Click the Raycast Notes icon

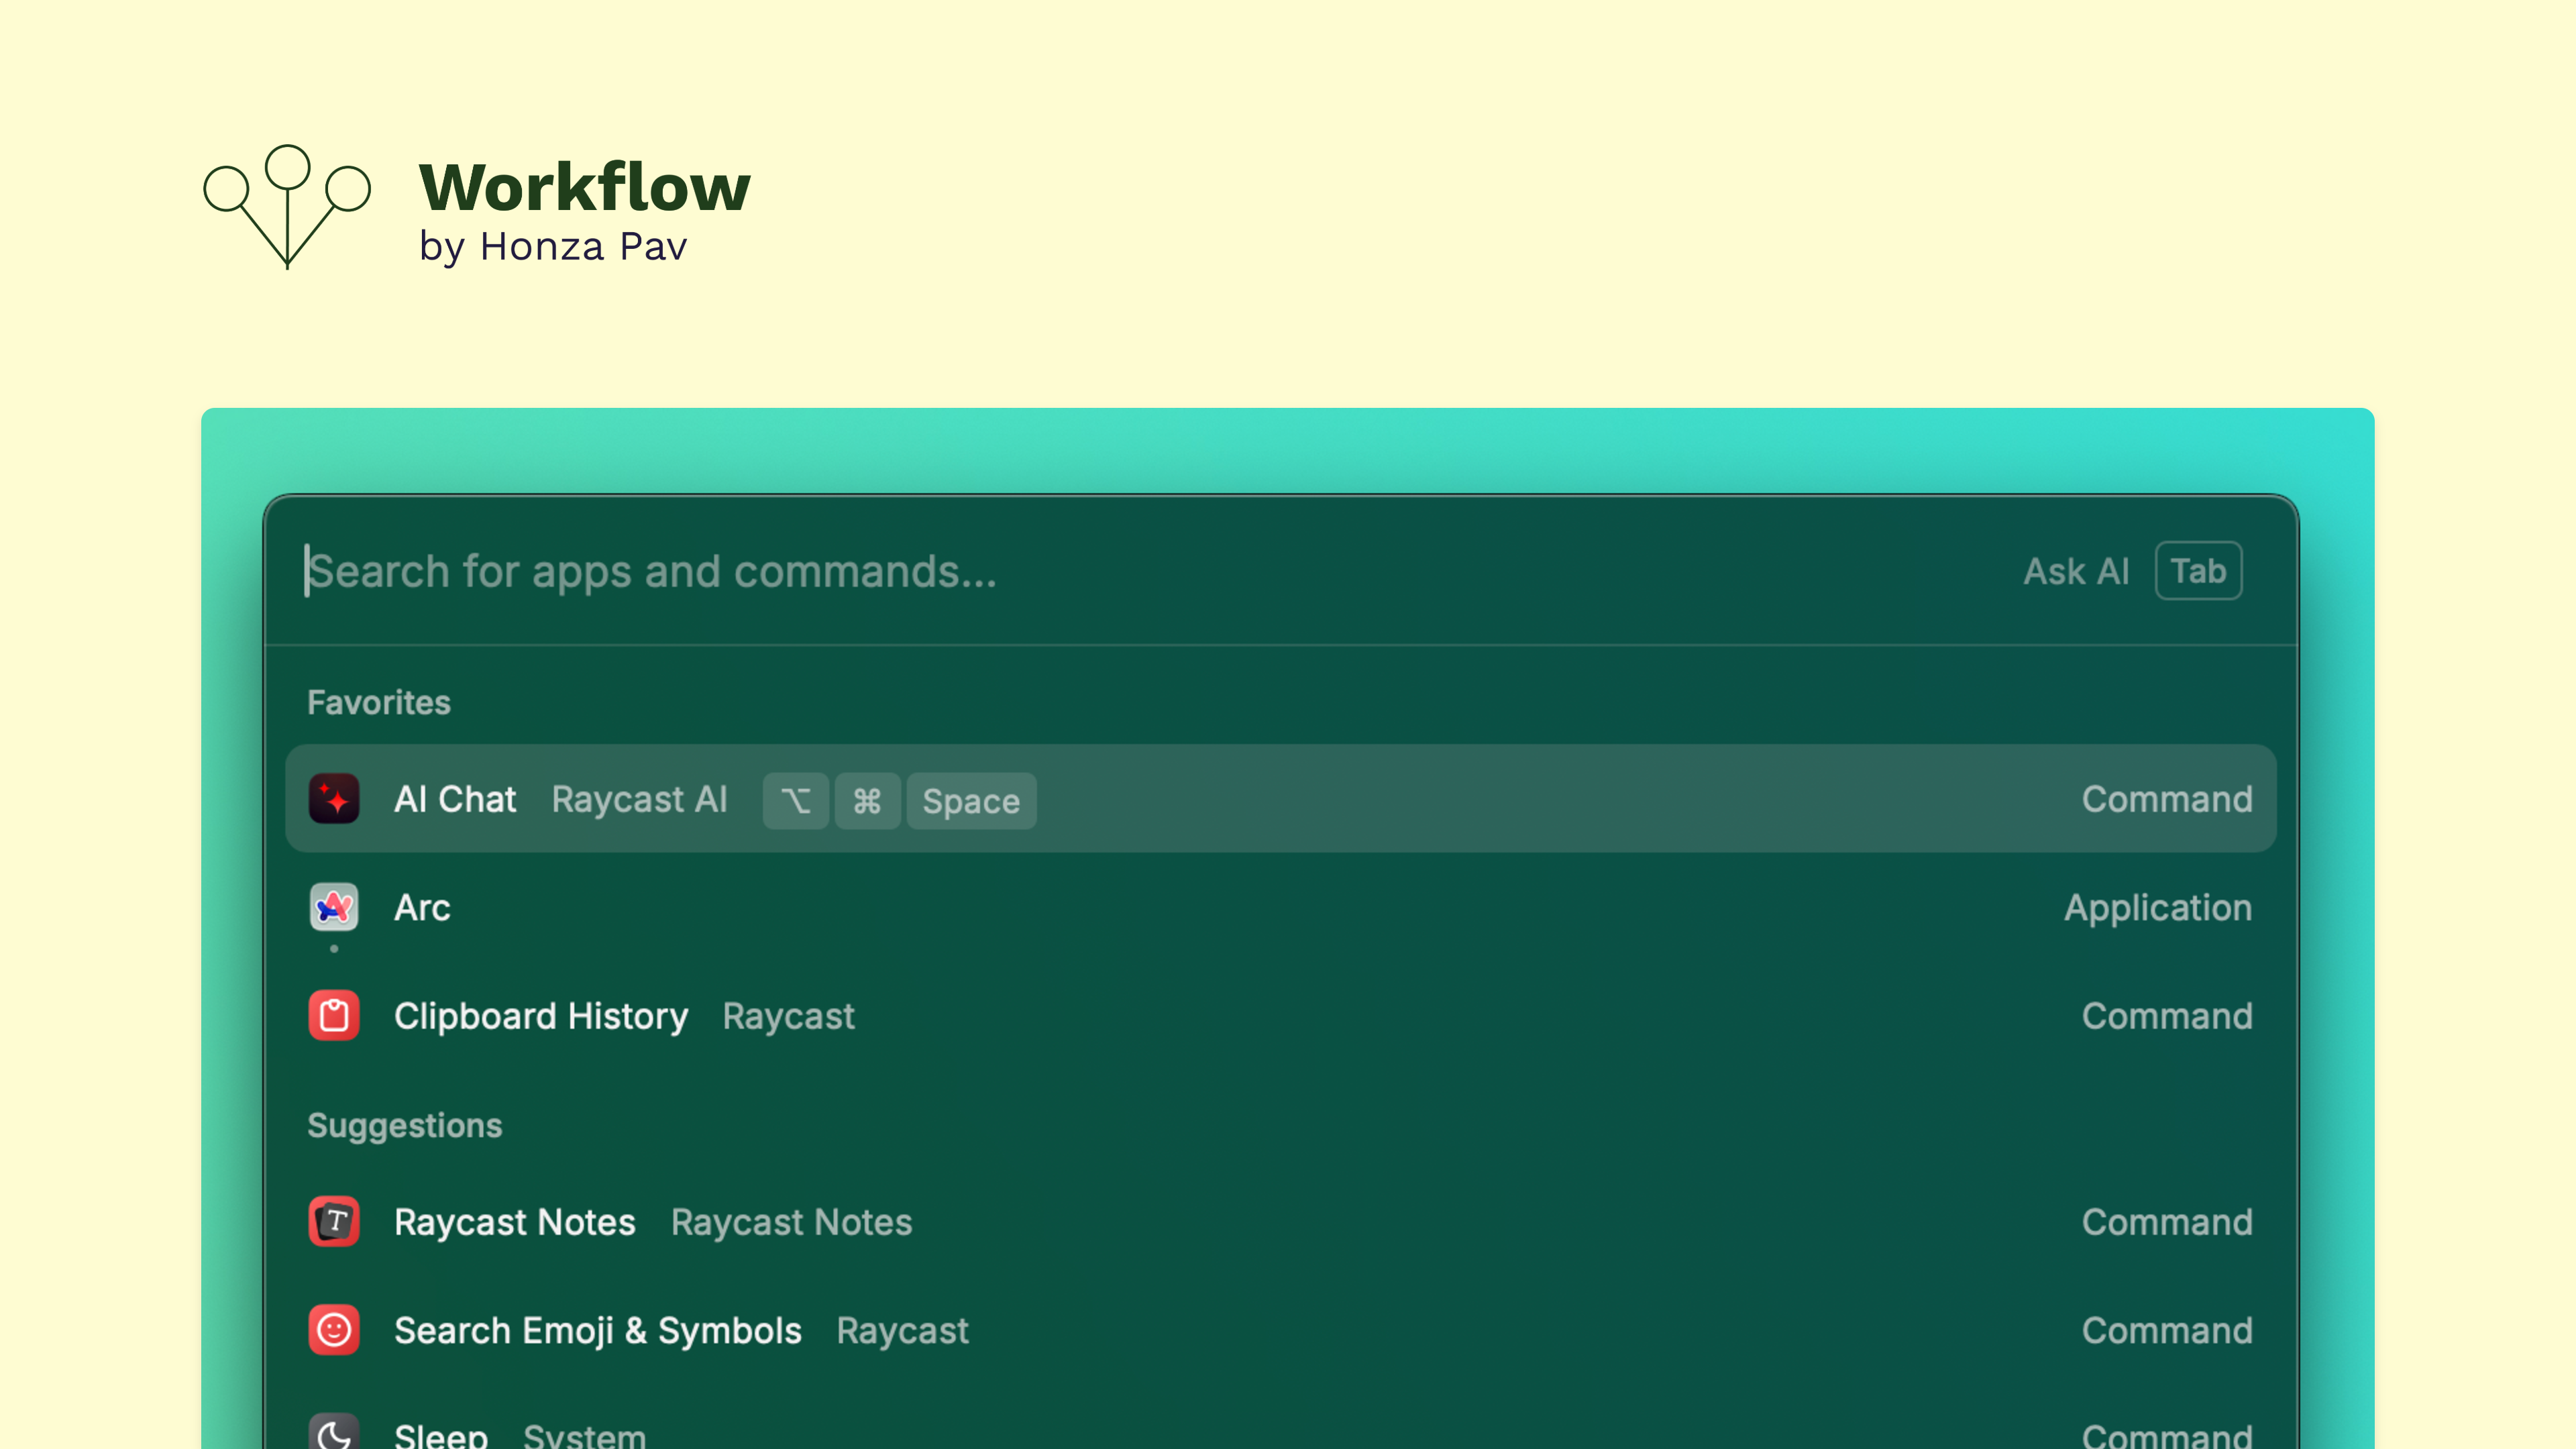[334, 1222]
